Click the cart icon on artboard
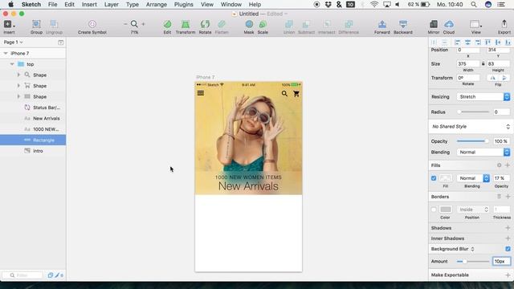Image resolution: width=514 pixels, height=289 pixels. (x=296, y=94)
